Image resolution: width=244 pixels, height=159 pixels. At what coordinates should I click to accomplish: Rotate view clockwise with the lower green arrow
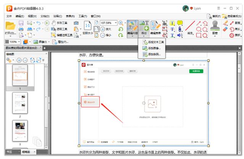121,35
